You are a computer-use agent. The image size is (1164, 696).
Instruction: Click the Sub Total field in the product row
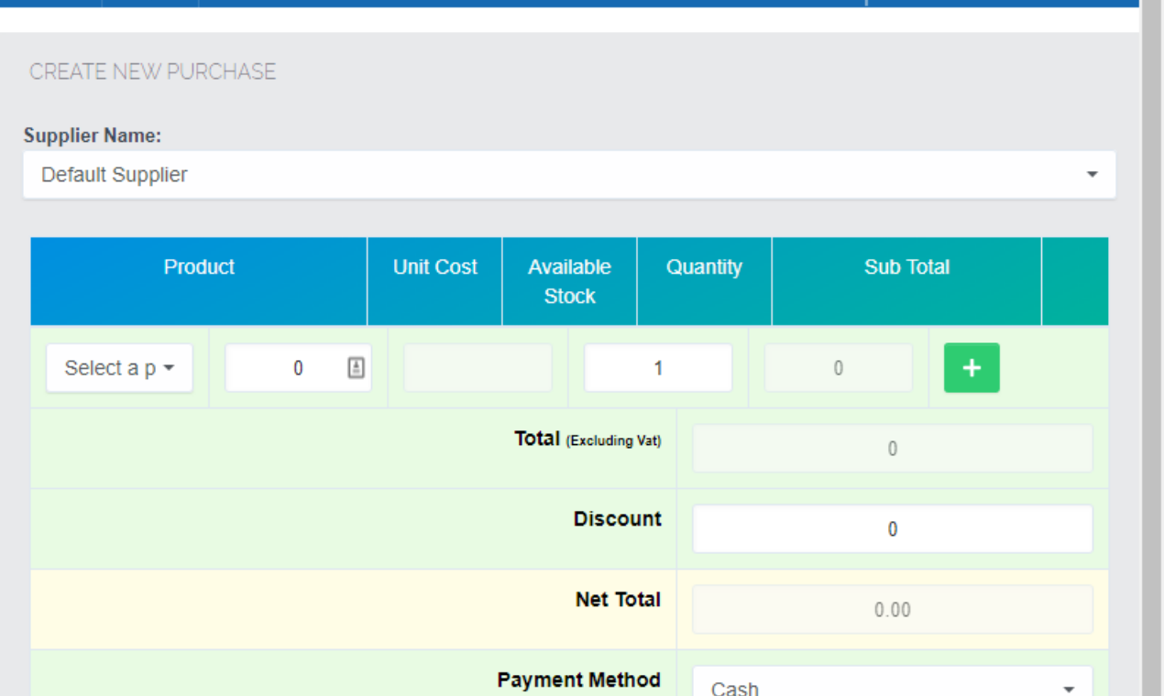coord(838,367)
